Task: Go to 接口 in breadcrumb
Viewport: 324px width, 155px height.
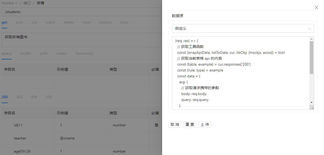Action: [x=27, y=3]
